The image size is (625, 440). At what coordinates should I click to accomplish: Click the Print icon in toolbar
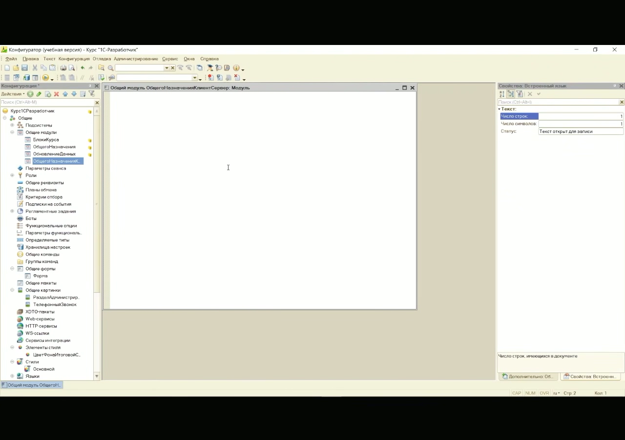click(63, 68)
